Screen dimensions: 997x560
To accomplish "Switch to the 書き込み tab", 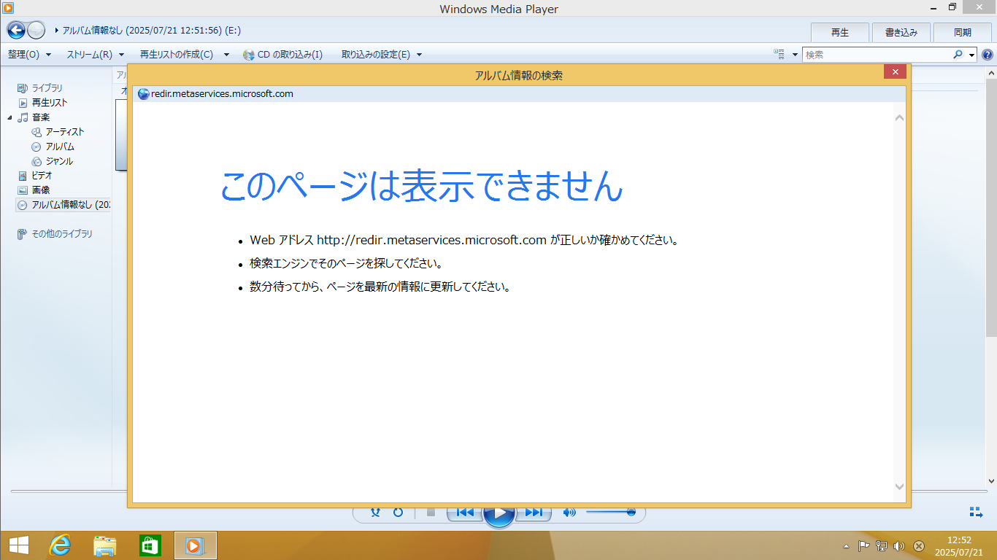I will point(901,33).
